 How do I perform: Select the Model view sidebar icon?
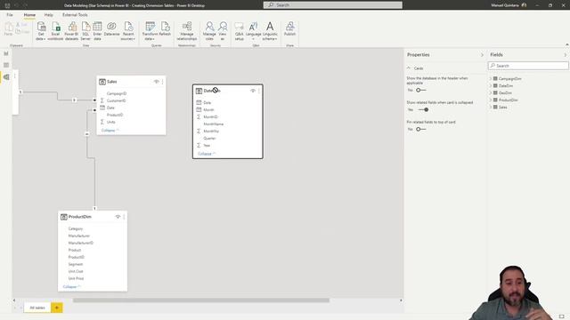(x=6, y=77)
